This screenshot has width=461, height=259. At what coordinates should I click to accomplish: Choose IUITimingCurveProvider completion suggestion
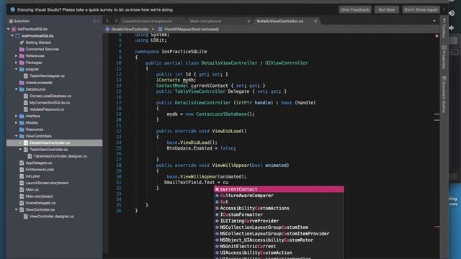tap(279, 221)
